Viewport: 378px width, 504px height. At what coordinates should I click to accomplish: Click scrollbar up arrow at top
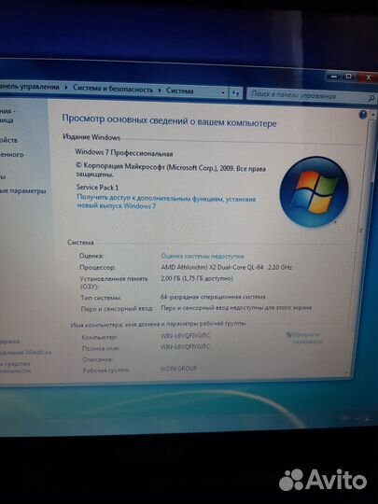tap(372, 115)
